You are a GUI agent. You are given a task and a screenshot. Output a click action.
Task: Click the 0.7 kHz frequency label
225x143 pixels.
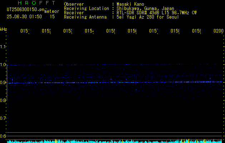click(3, 118)
